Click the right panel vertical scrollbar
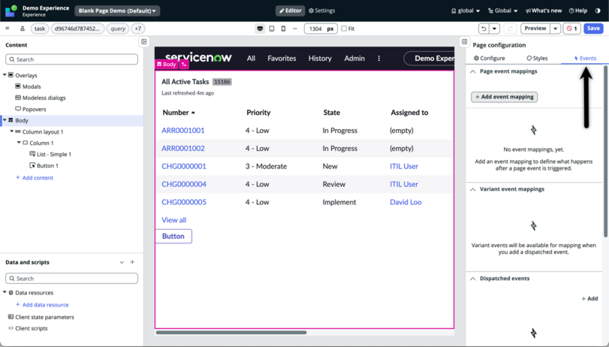 [x=606, y=152]
